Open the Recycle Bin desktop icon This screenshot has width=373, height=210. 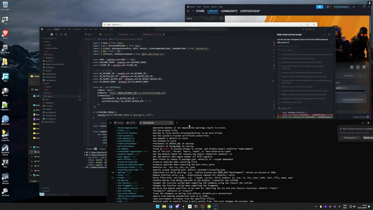[5, 6]
